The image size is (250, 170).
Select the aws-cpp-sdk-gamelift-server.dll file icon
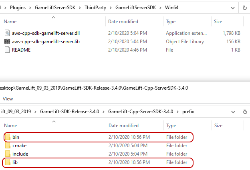7,33
